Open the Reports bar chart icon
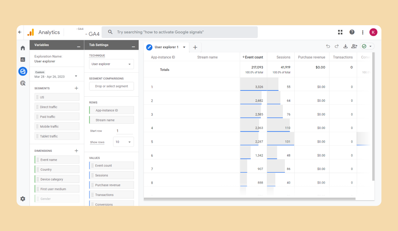 (23, 60)
